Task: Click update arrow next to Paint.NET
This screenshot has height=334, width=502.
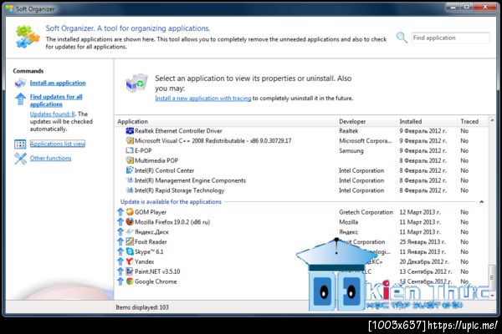Action: pos(120,271)
